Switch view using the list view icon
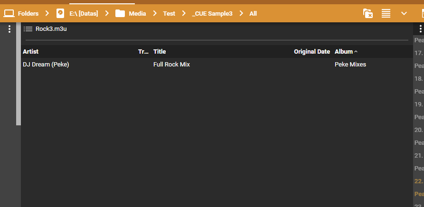This screenshot has width=424, height=207. (386, 13)
